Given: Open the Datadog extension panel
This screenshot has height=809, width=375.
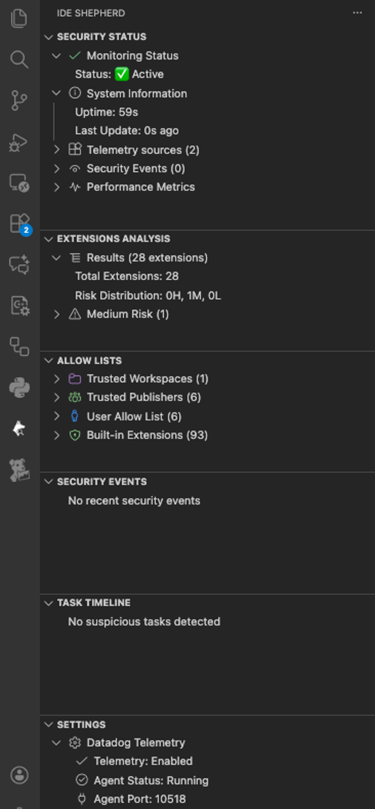Looking at the screenshot, I should [x=19, y=469].
